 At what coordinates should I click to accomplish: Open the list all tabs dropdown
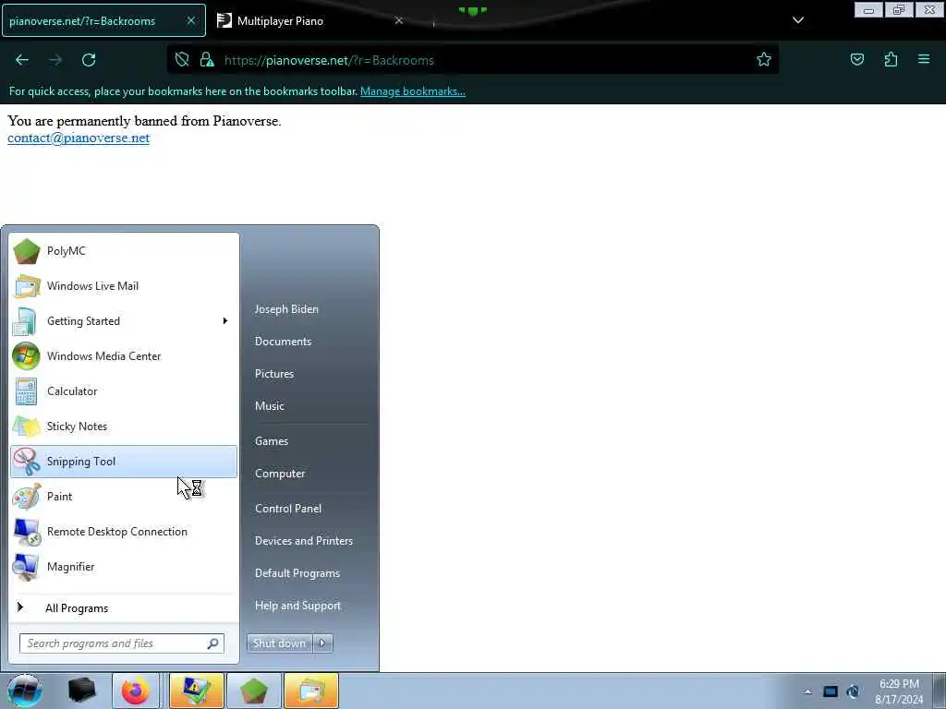coord(798,20)
